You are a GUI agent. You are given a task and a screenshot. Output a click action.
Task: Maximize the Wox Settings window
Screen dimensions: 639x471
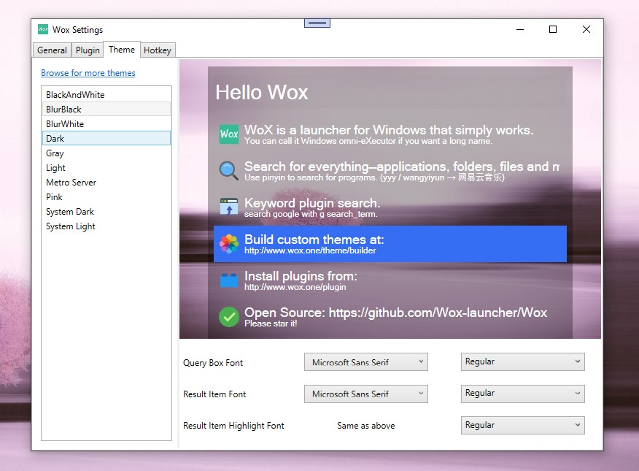(x=553, y=29)
